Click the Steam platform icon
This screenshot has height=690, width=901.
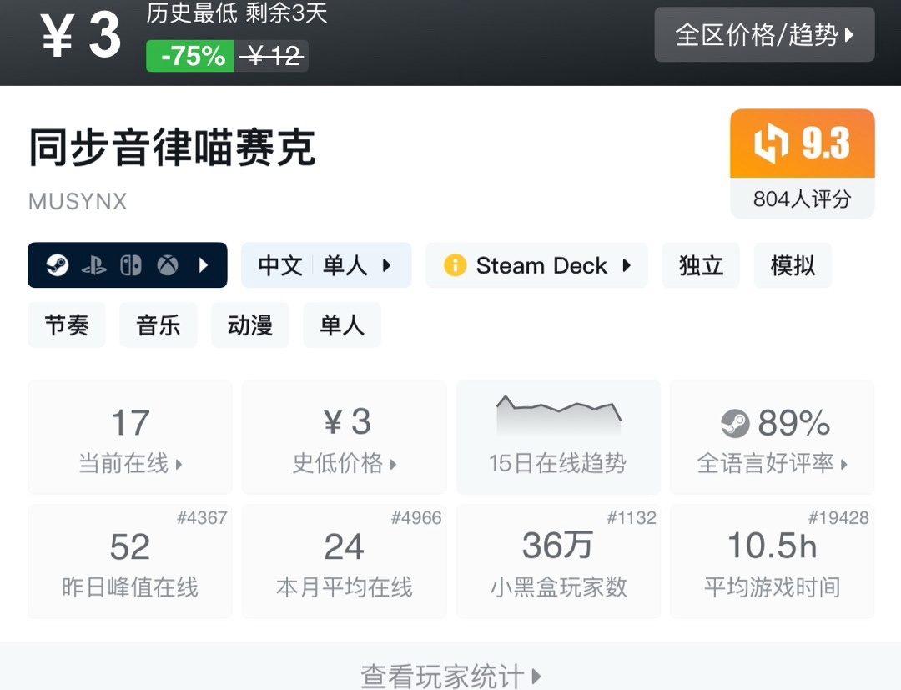pyautogui.click(x=58, y=265)
